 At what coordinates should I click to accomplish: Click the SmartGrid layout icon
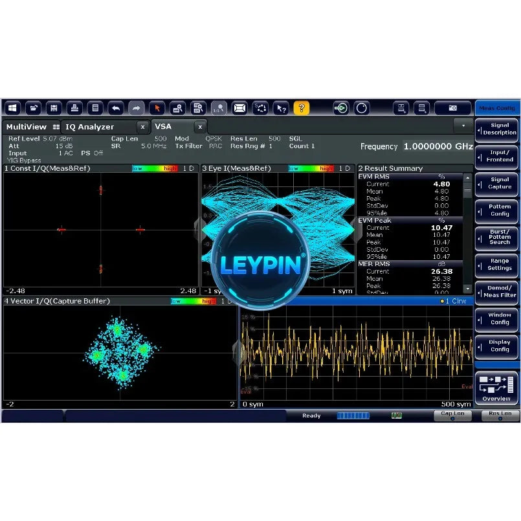[260, 108]
